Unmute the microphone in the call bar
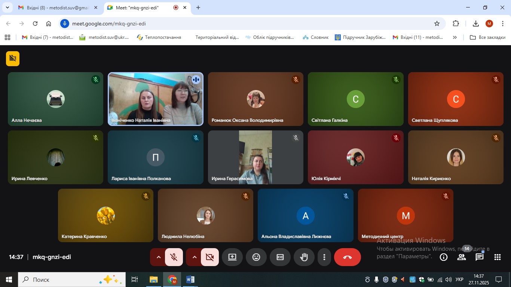 tap(174, 257)
